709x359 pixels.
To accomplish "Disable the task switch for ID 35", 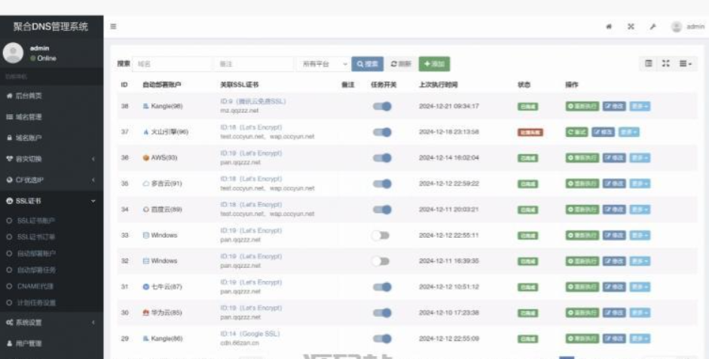I will pyautogui.click(x=382, y=184).
